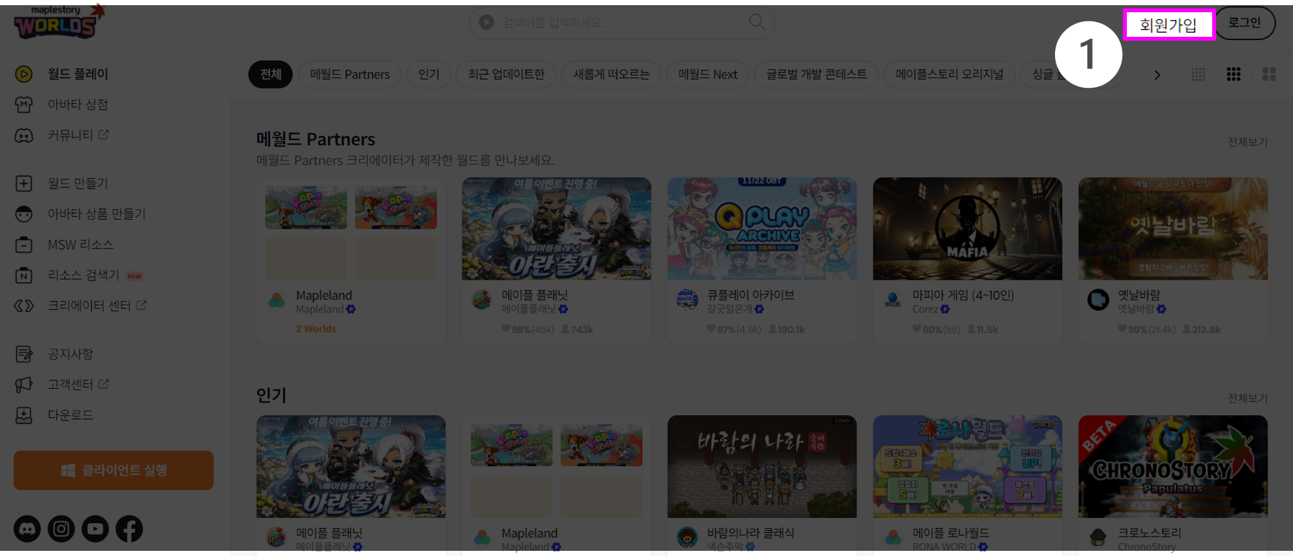Viewport: 1293px width, 556px height.
Task: Click the 커뮤니티 Discord icon in sidebar
Action: pos(24,136)
